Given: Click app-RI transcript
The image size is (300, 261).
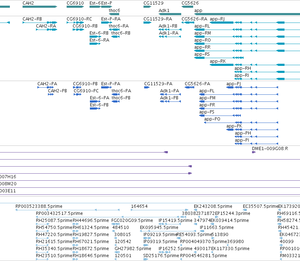Looking at the screenshot, I should pos(267,79).
